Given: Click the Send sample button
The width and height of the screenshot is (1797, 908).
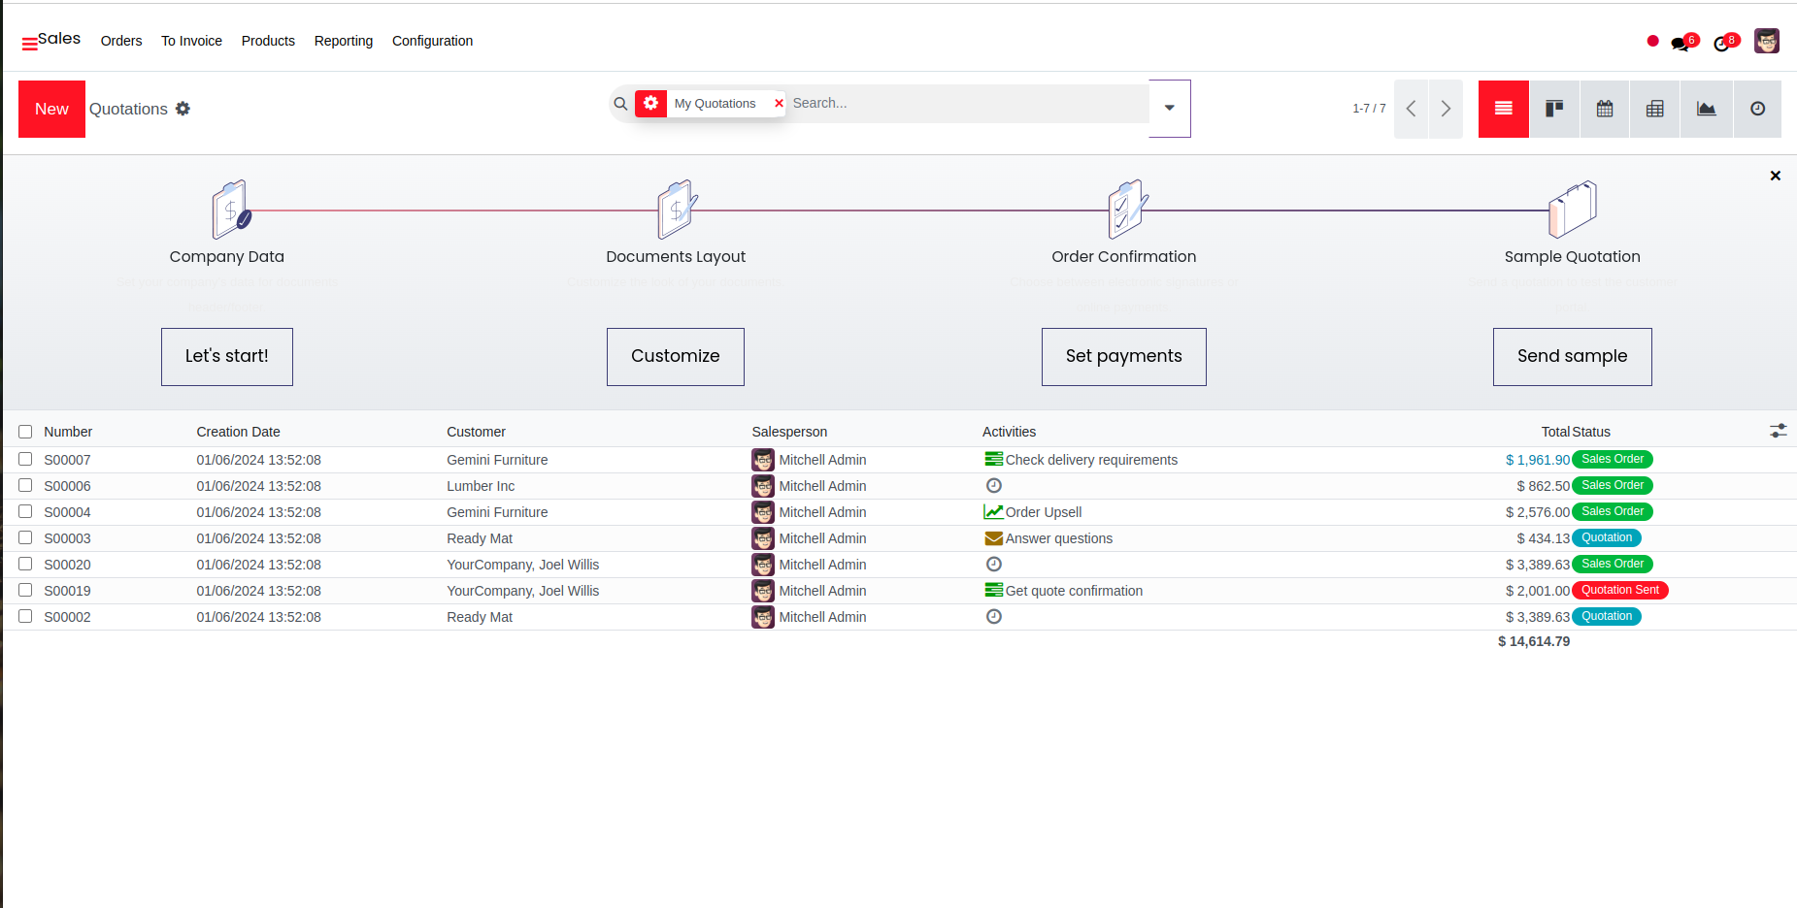Looking at the screenshot, I should [x=1573, y=357].
